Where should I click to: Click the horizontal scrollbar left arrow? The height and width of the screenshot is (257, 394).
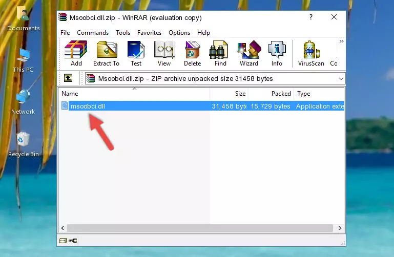click(63, 228)
